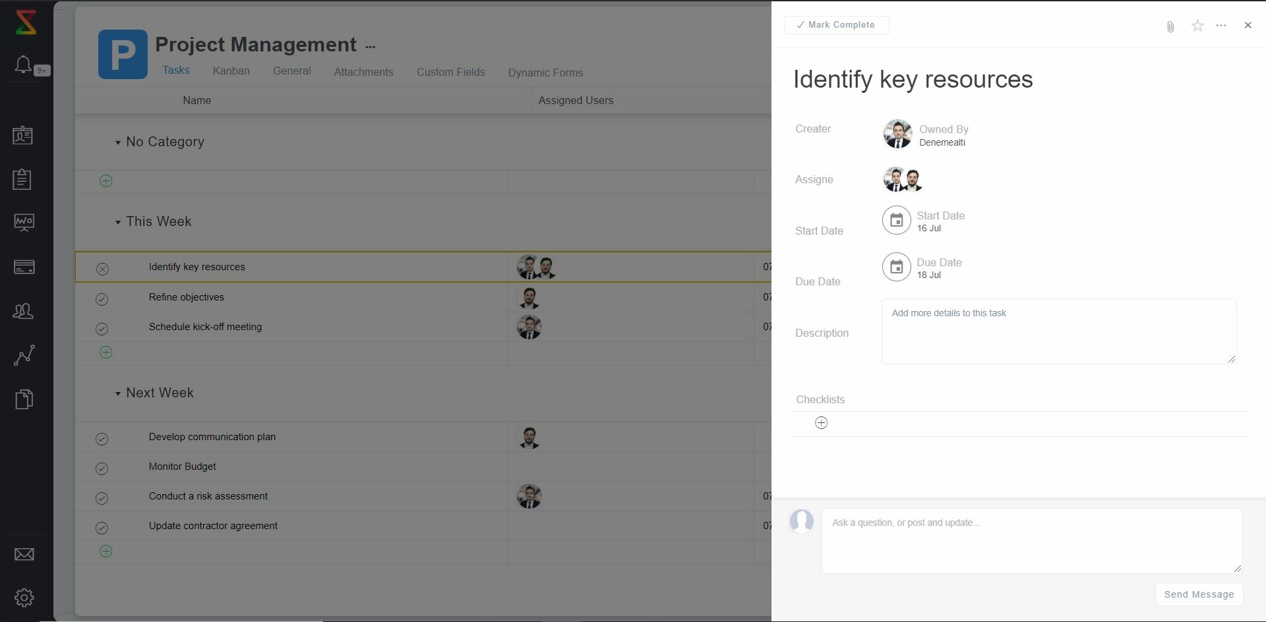This screenshot has height=622, width=1266.
Task: Click the task description text area
Action: pos(1058,331)
